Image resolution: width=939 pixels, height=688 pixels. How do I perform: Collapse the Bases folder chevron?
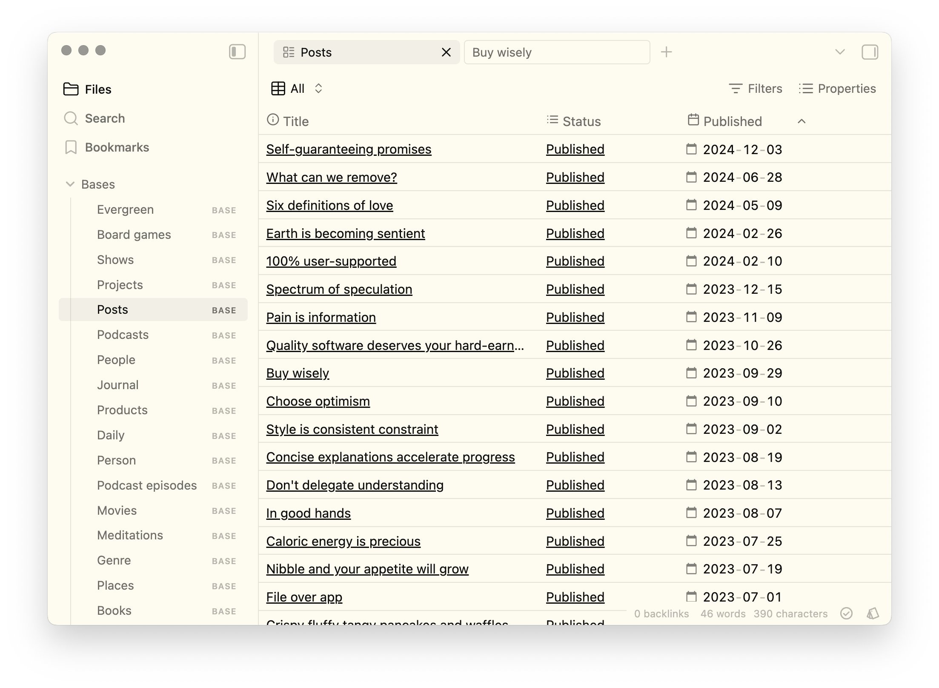click(x=70, y=184)
